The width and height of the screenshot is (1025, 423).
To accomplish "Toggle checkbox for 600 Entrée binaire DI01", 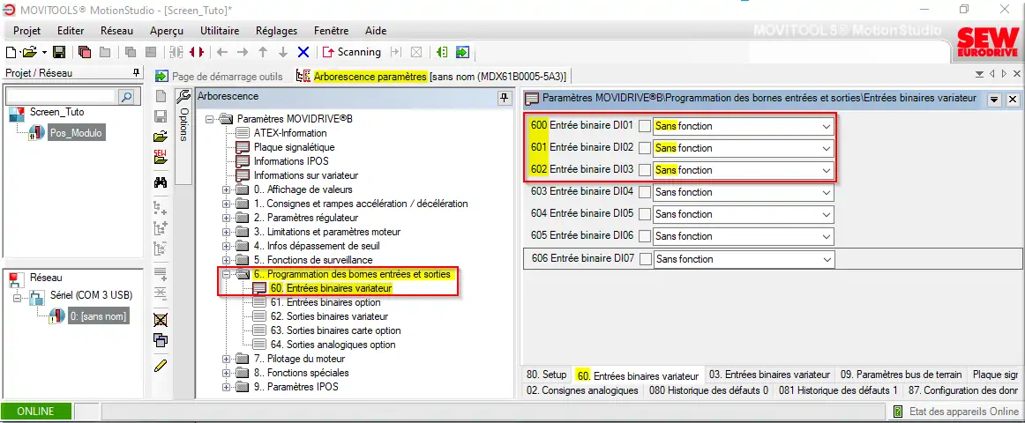I will pyautogui.click(x=645, y=126).
